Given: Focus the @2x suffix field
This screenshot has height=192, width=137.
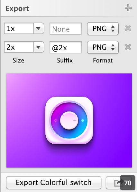Looking at the screenshot, I should 66,47.
